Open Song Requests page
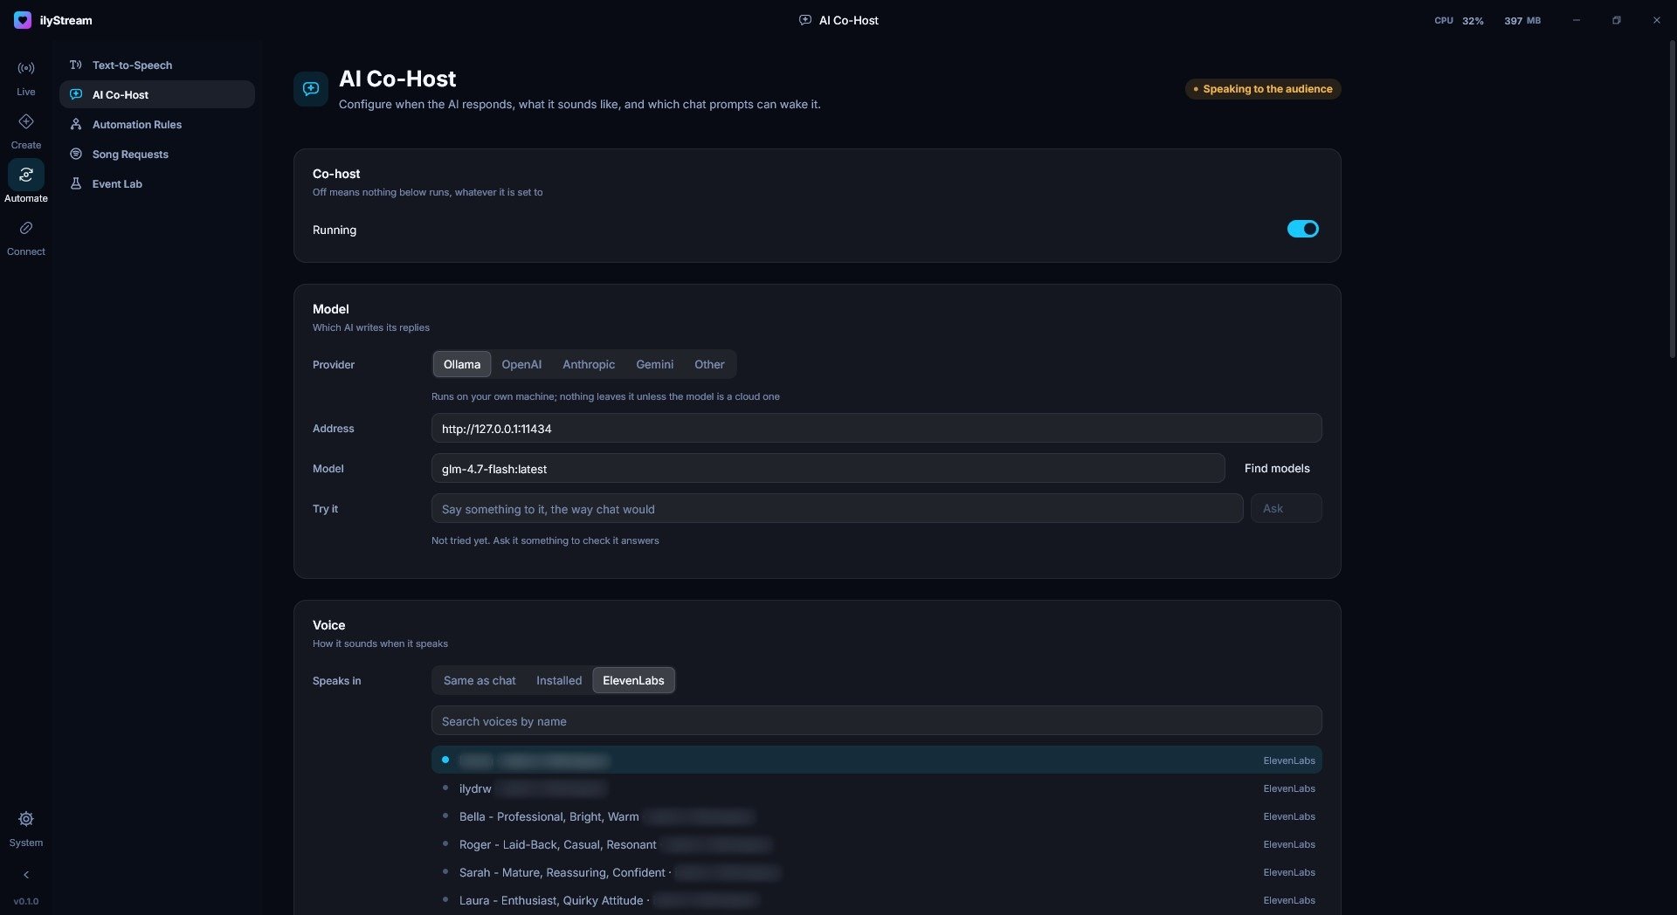 (157, 154)
